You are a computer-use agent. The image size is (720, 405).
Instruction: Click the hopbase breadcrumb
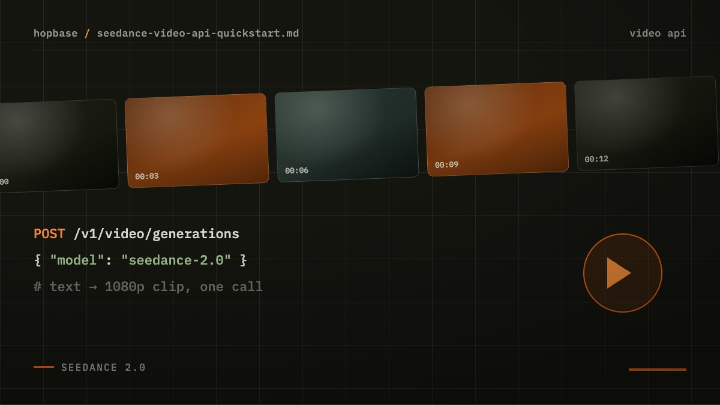pos(55,33)
